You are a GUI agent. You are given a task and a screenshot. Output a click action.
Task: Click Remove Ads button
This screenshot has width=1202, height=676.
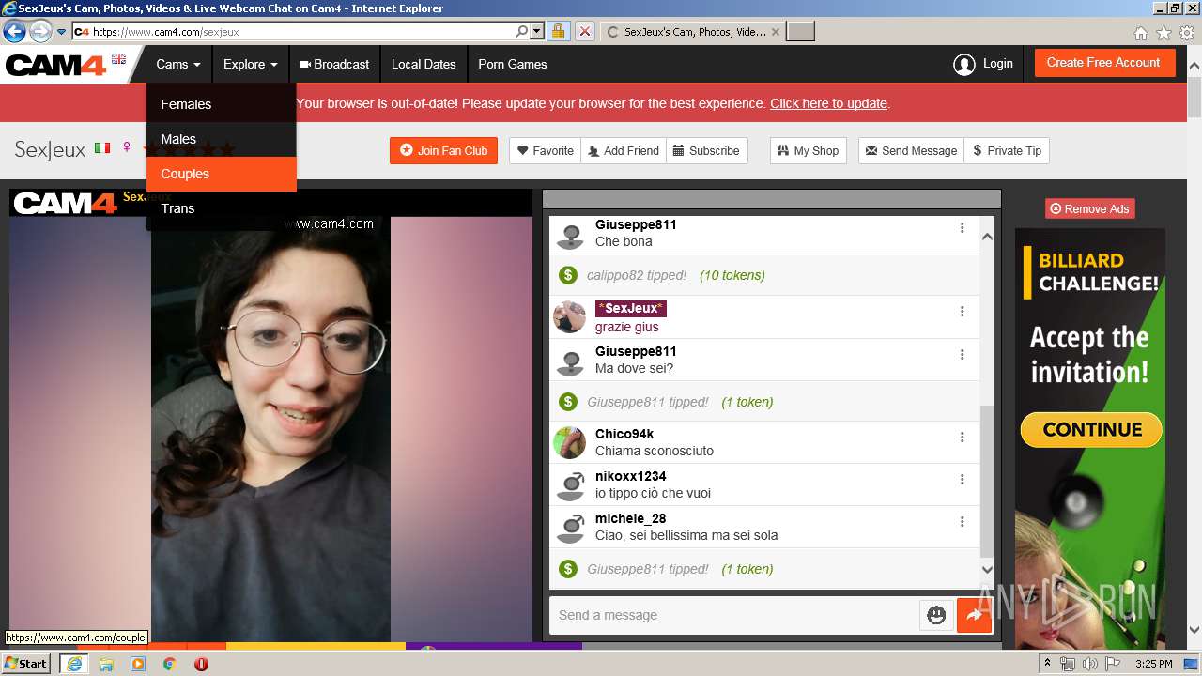pyautogui.click(x=1089, y=208)
